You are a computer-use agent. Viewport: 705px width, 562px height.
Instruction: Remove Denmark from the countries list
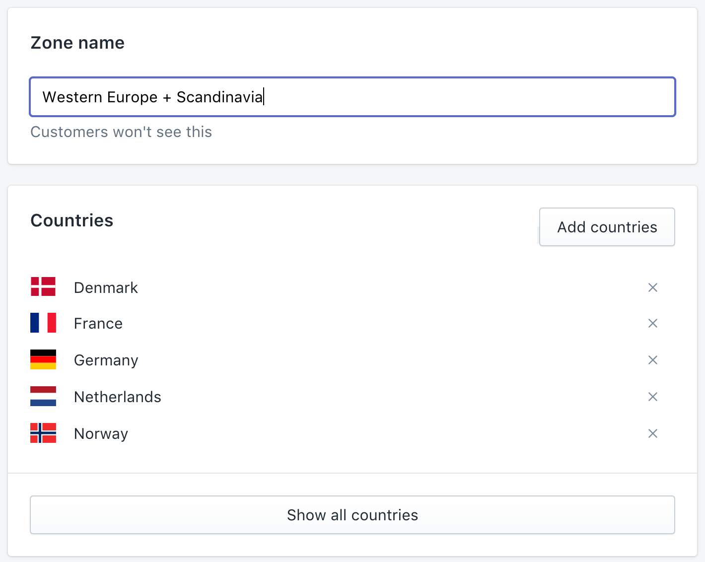click(x=652, y=287)
